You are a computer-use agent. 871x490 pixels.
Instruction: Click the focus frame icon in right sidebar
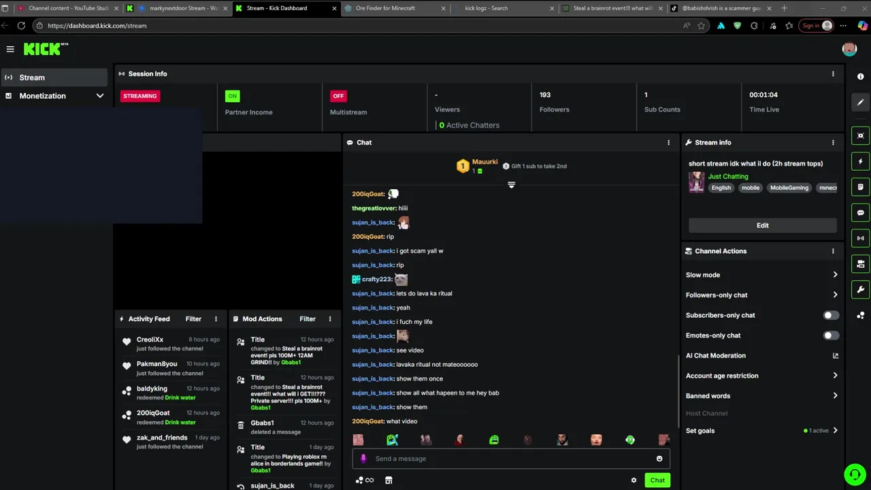(x=861, y=135)
